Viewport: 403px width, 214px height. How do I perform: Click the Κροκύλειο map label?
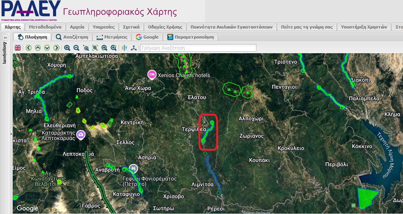291,148
